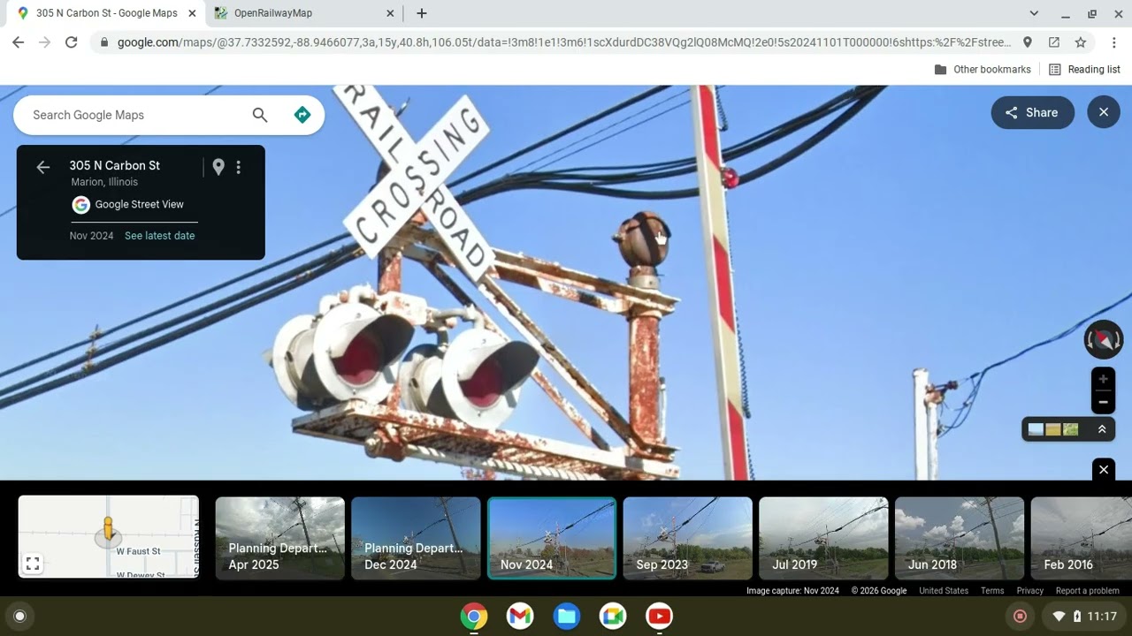Click the See latest date link

[x=159, y=236]
